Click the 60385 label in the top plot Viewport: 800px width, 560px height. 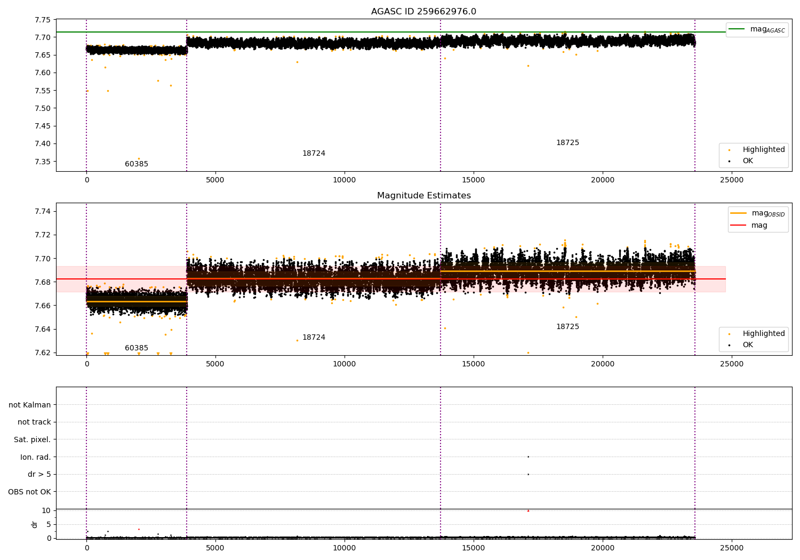[x=137, y=164]
